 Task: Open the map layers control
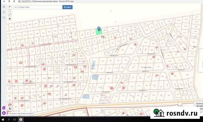point(10,19)
